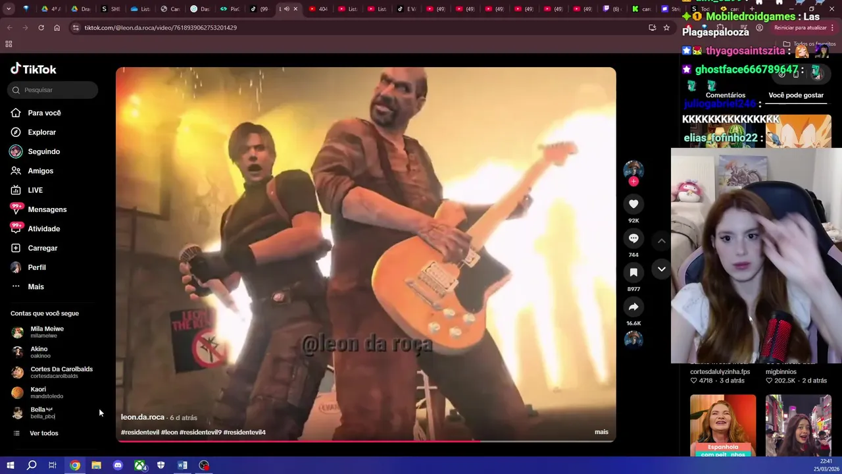Click #residentevil hashtag
Image resolution: width=842 pixels, height=474 pixels.
tap(140, 432)
